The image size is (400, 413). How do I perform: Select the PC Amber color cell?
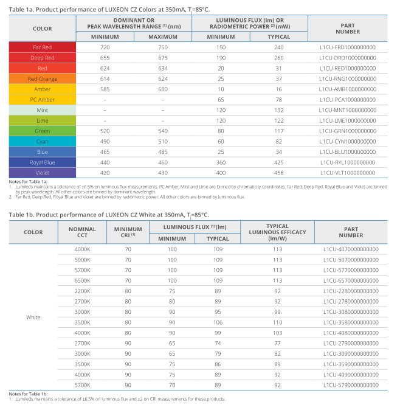[x=43, y=100]
